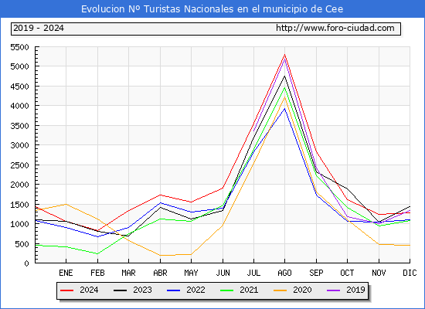Click the 5500 y-axis value
The image size is (425, 309).
(x=19, y=47)
